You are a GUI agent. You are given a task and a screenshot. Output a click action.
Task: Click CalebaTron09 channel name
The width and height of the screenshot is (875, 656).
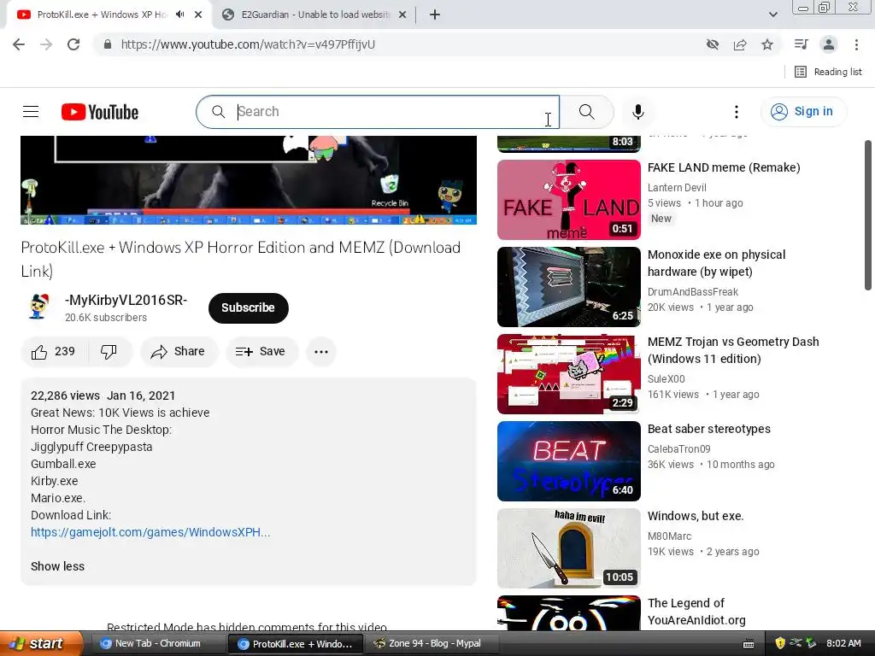678,449
